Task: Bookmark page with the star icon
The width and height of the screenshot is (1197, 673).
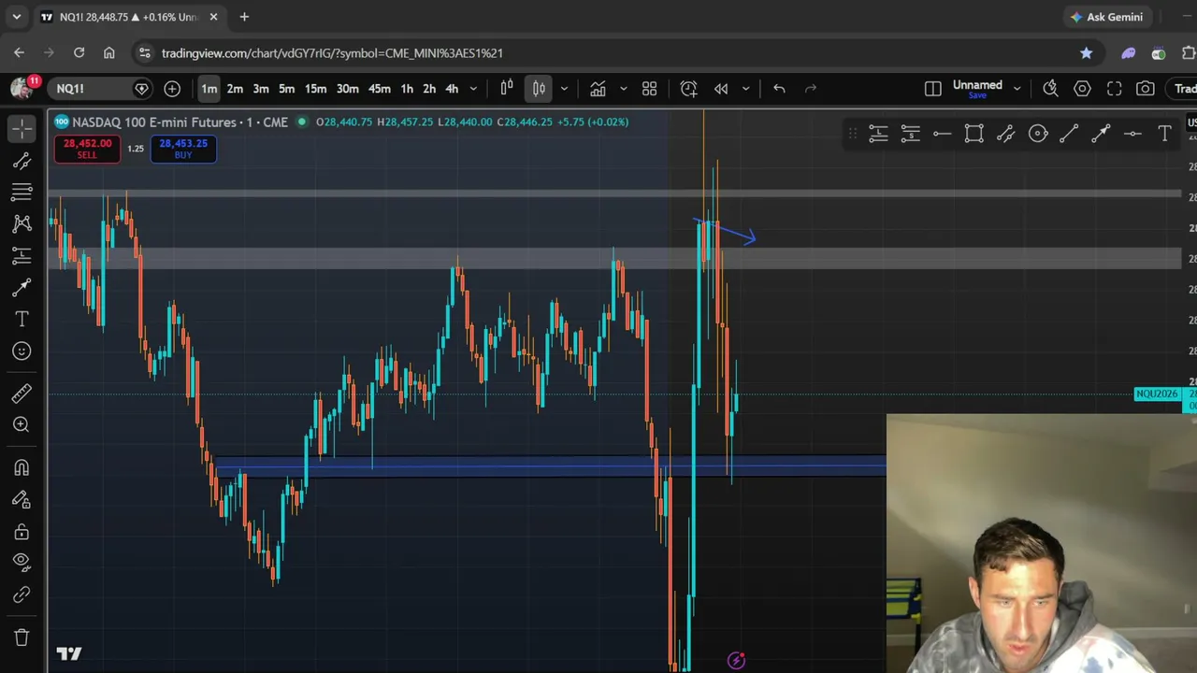Action: pyautogui.click(x=1087, y=53)
